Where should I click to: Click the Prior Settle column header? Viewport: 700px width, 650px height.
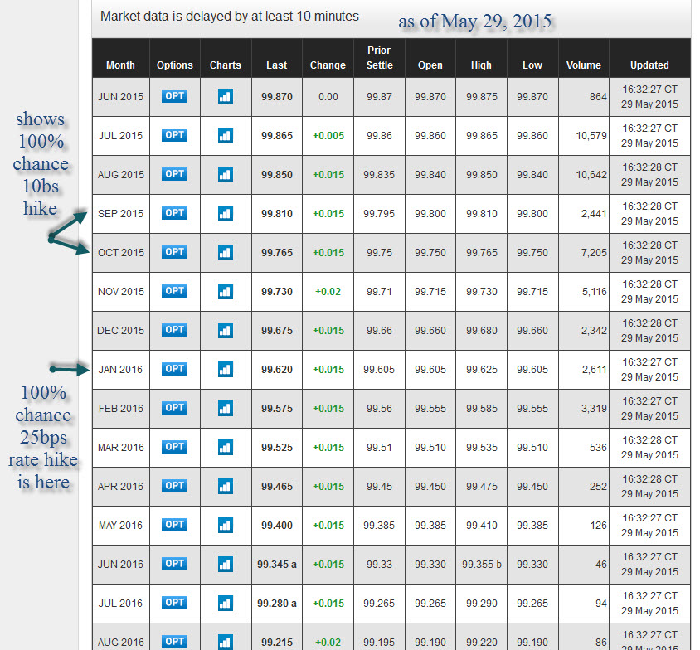tap(379, 58)
